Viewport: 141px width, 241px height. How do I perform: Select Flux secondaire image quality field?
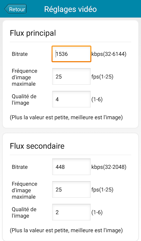(x=71, y=212)
